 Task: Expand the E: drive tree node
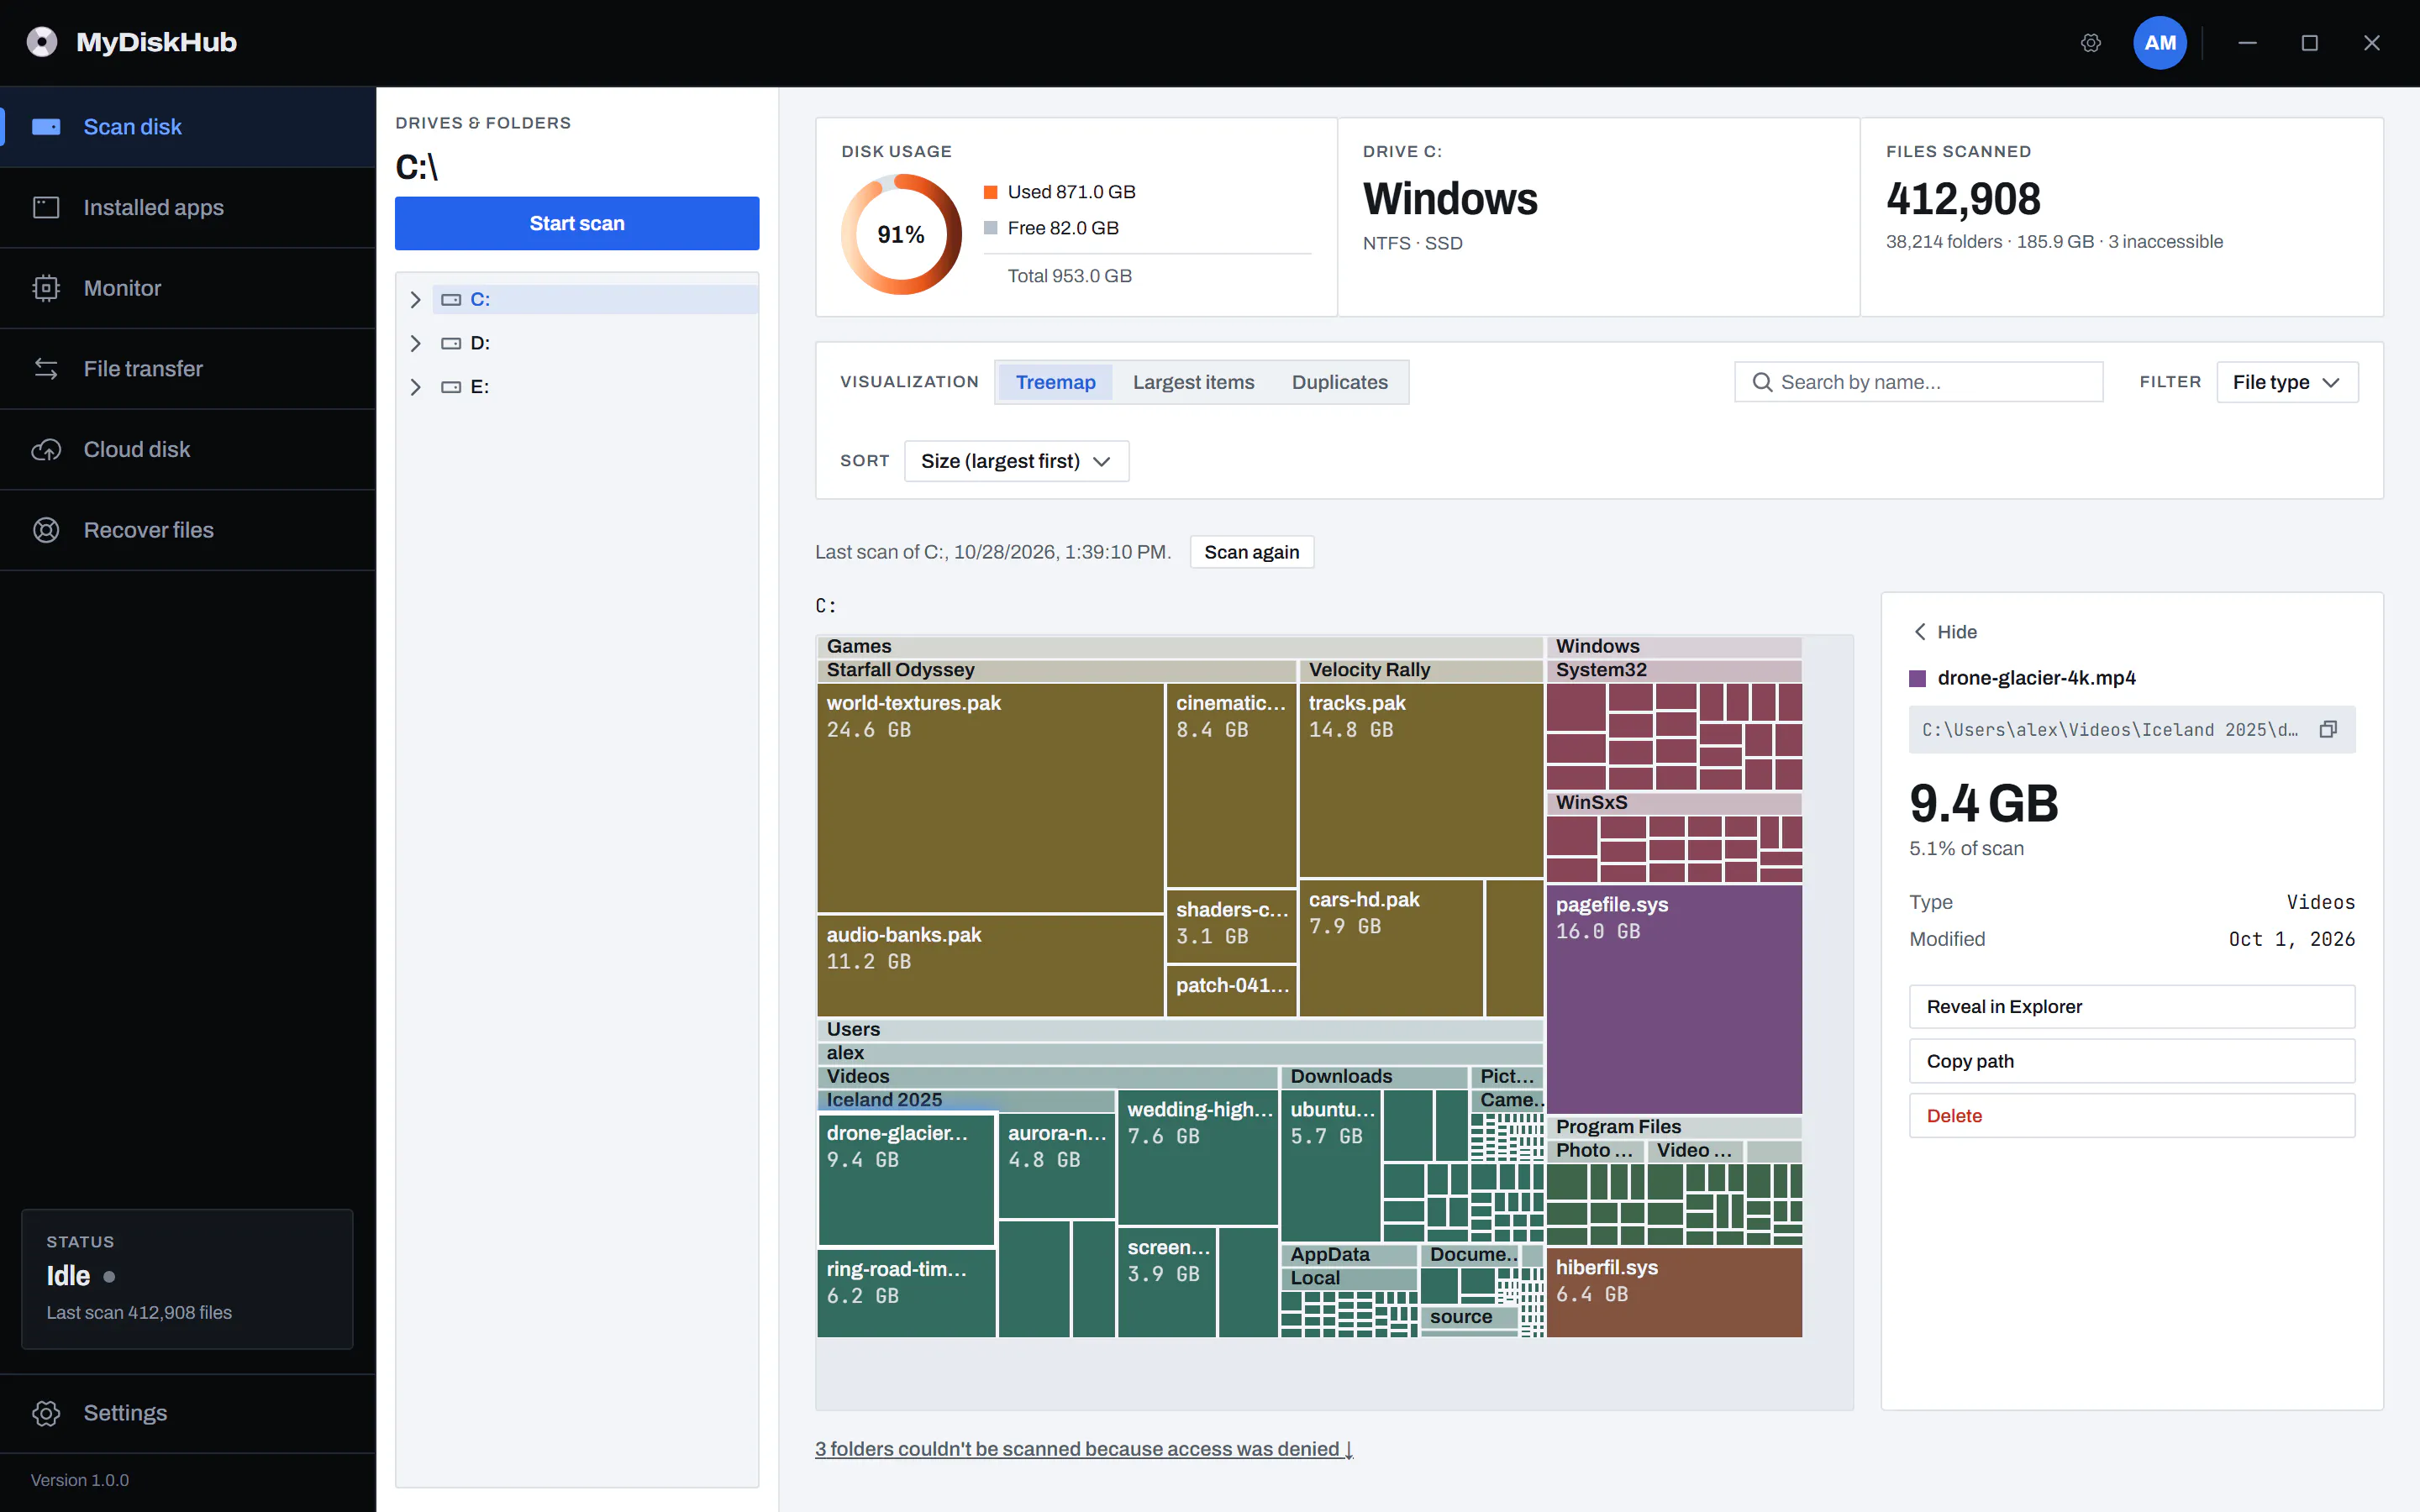pyautogui.click(x=416, y=387)
